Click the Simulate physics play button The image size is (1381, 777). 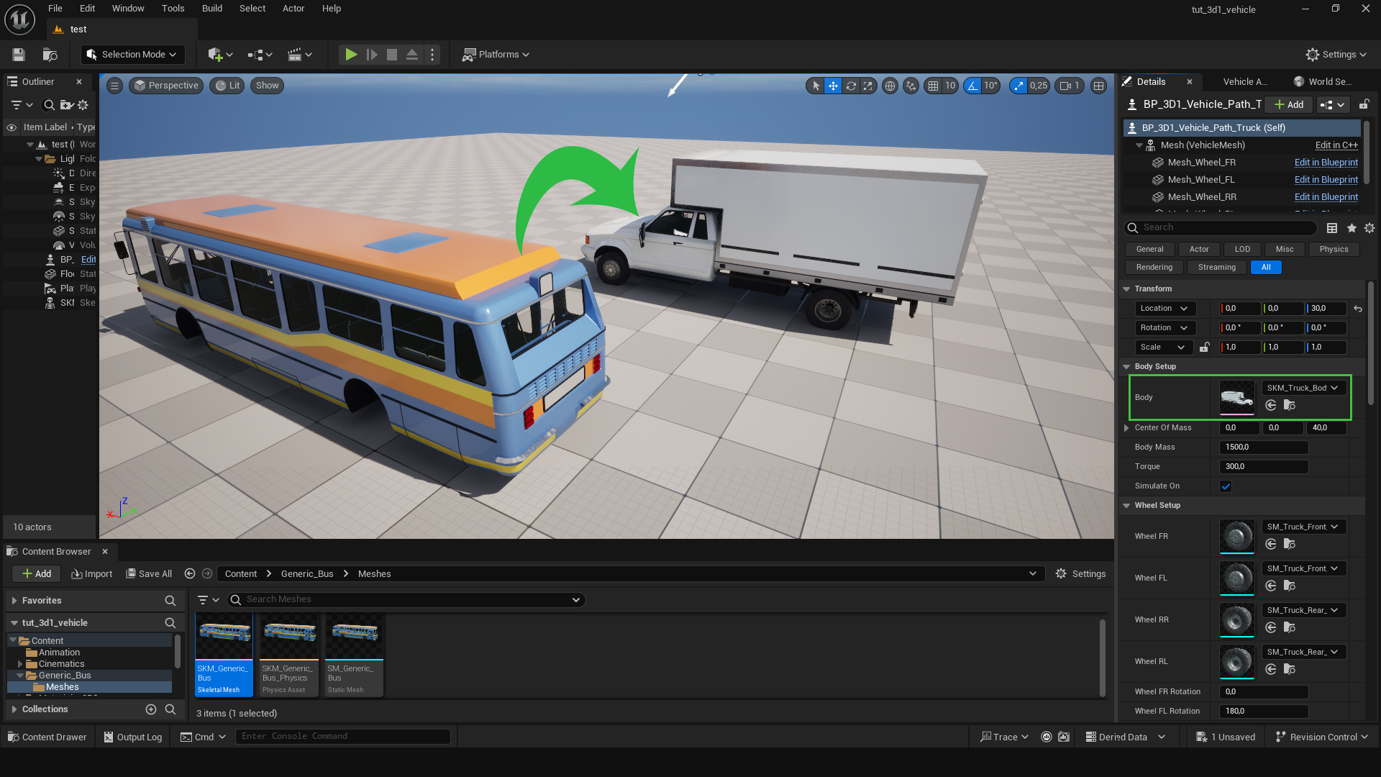pos(372,55)
